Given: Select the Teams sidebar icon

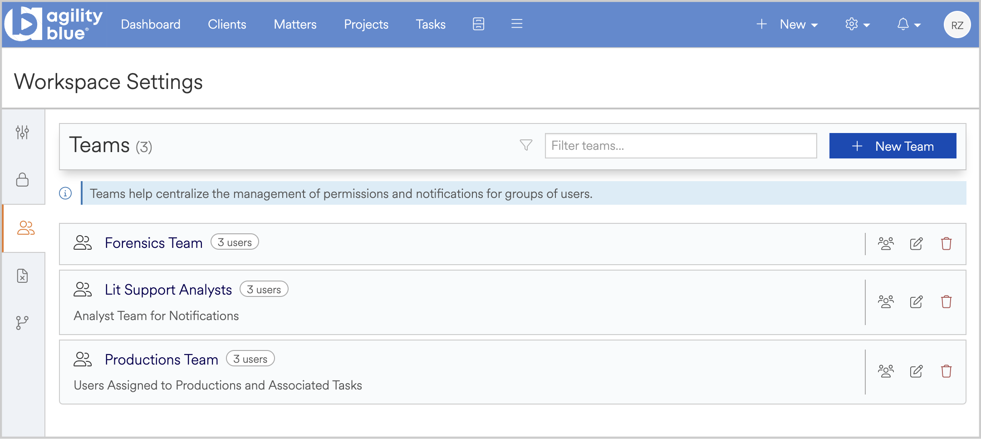Looking at the screenshot, I should [25, 228].
